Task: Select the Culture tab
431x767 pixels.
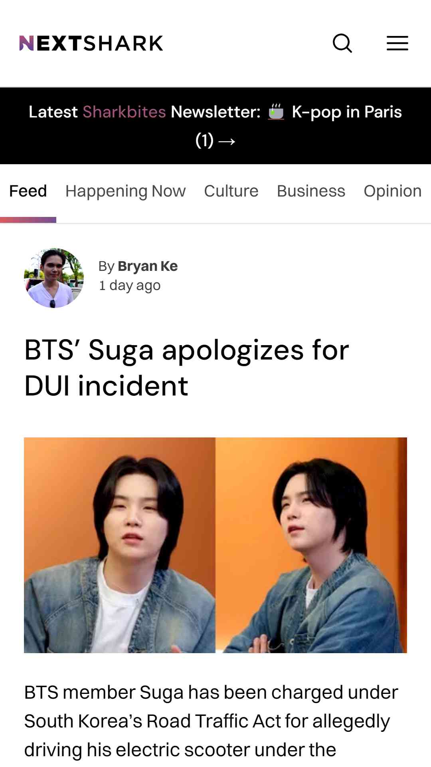Action: click(x=231, y=191)
